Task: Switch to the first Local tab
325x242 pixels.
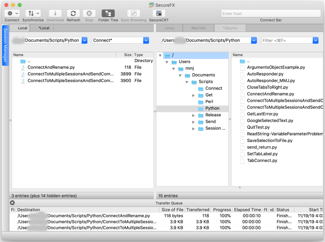Action: 20,28
